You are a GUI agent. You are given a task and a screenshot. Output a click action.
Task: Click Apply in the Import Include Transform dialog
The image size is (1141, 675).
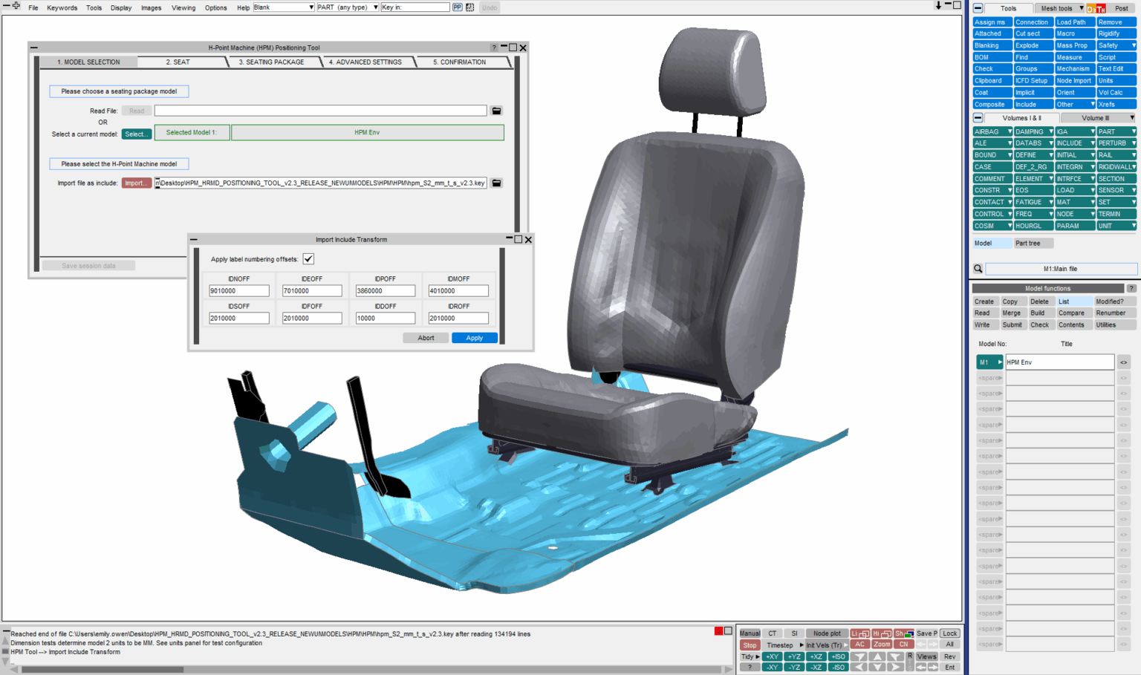pyautogui.click(x=474, y=338)
